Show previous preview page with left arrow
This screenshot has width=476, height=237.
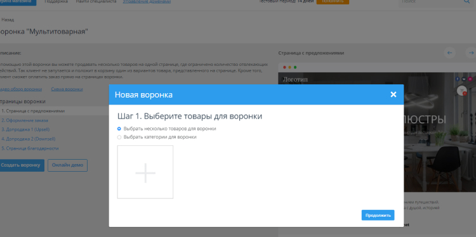click(449, 53)
